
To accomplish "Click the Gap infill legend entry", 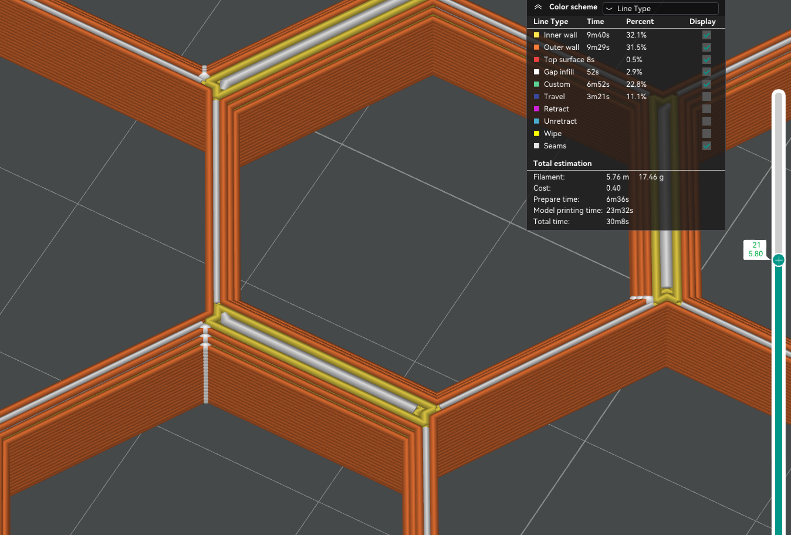I will pos(557,72).
